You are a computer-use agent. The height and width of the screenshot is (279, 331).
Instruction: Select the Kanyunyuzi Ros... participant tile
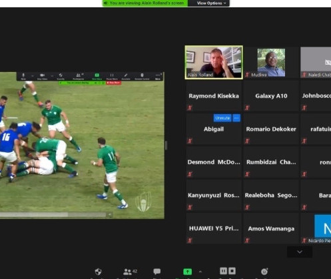pos(214,195)
